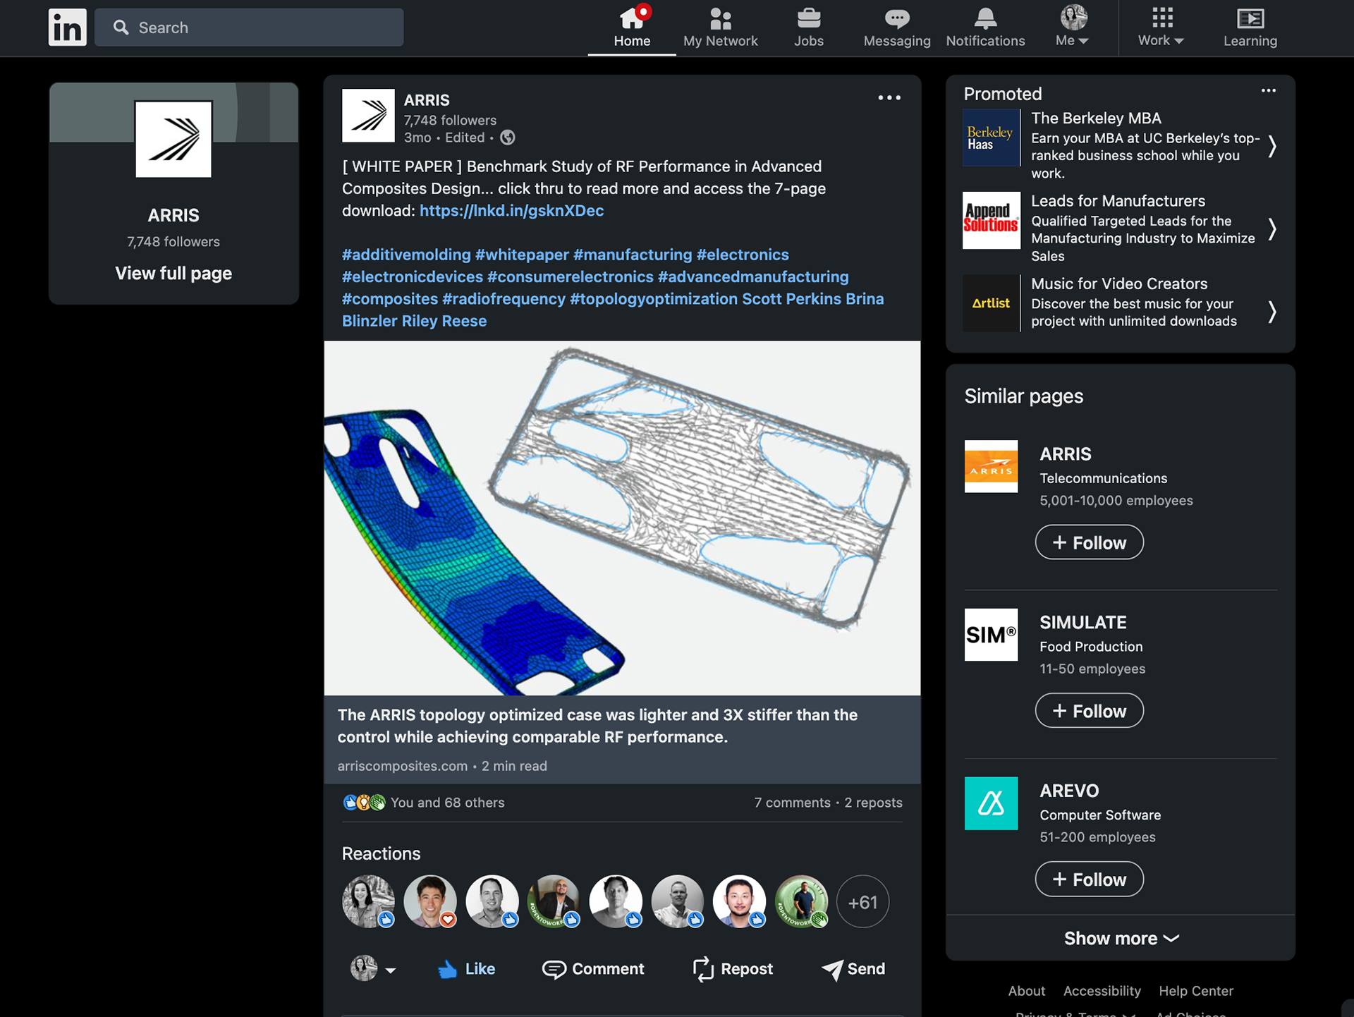Screen dimensions: 1354x1017
Task: Click the Artlist ad logo
Action: pyautogui.click(x=991, y=303)
